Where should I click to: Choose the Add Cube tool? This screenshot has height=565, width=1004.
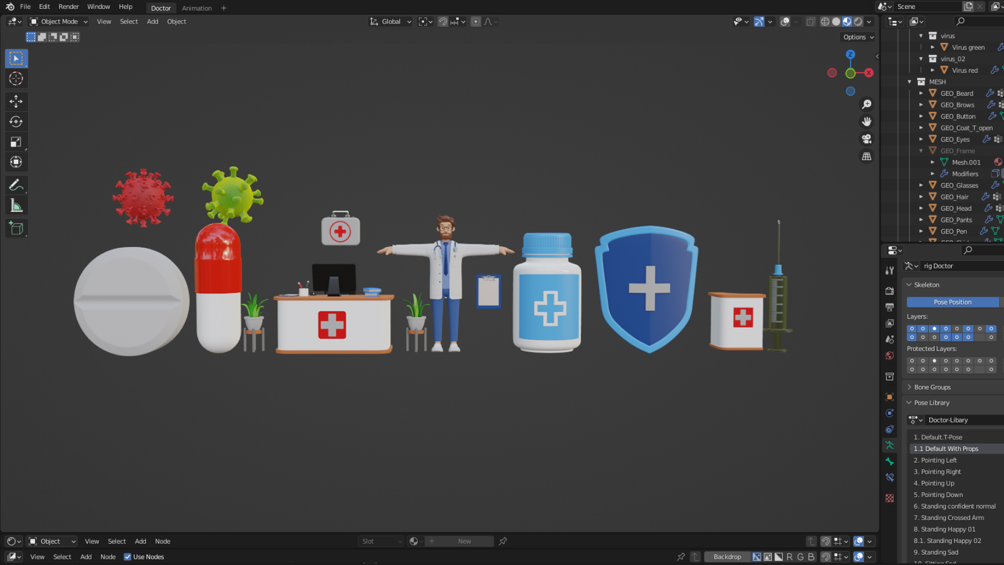click(16, 229)
